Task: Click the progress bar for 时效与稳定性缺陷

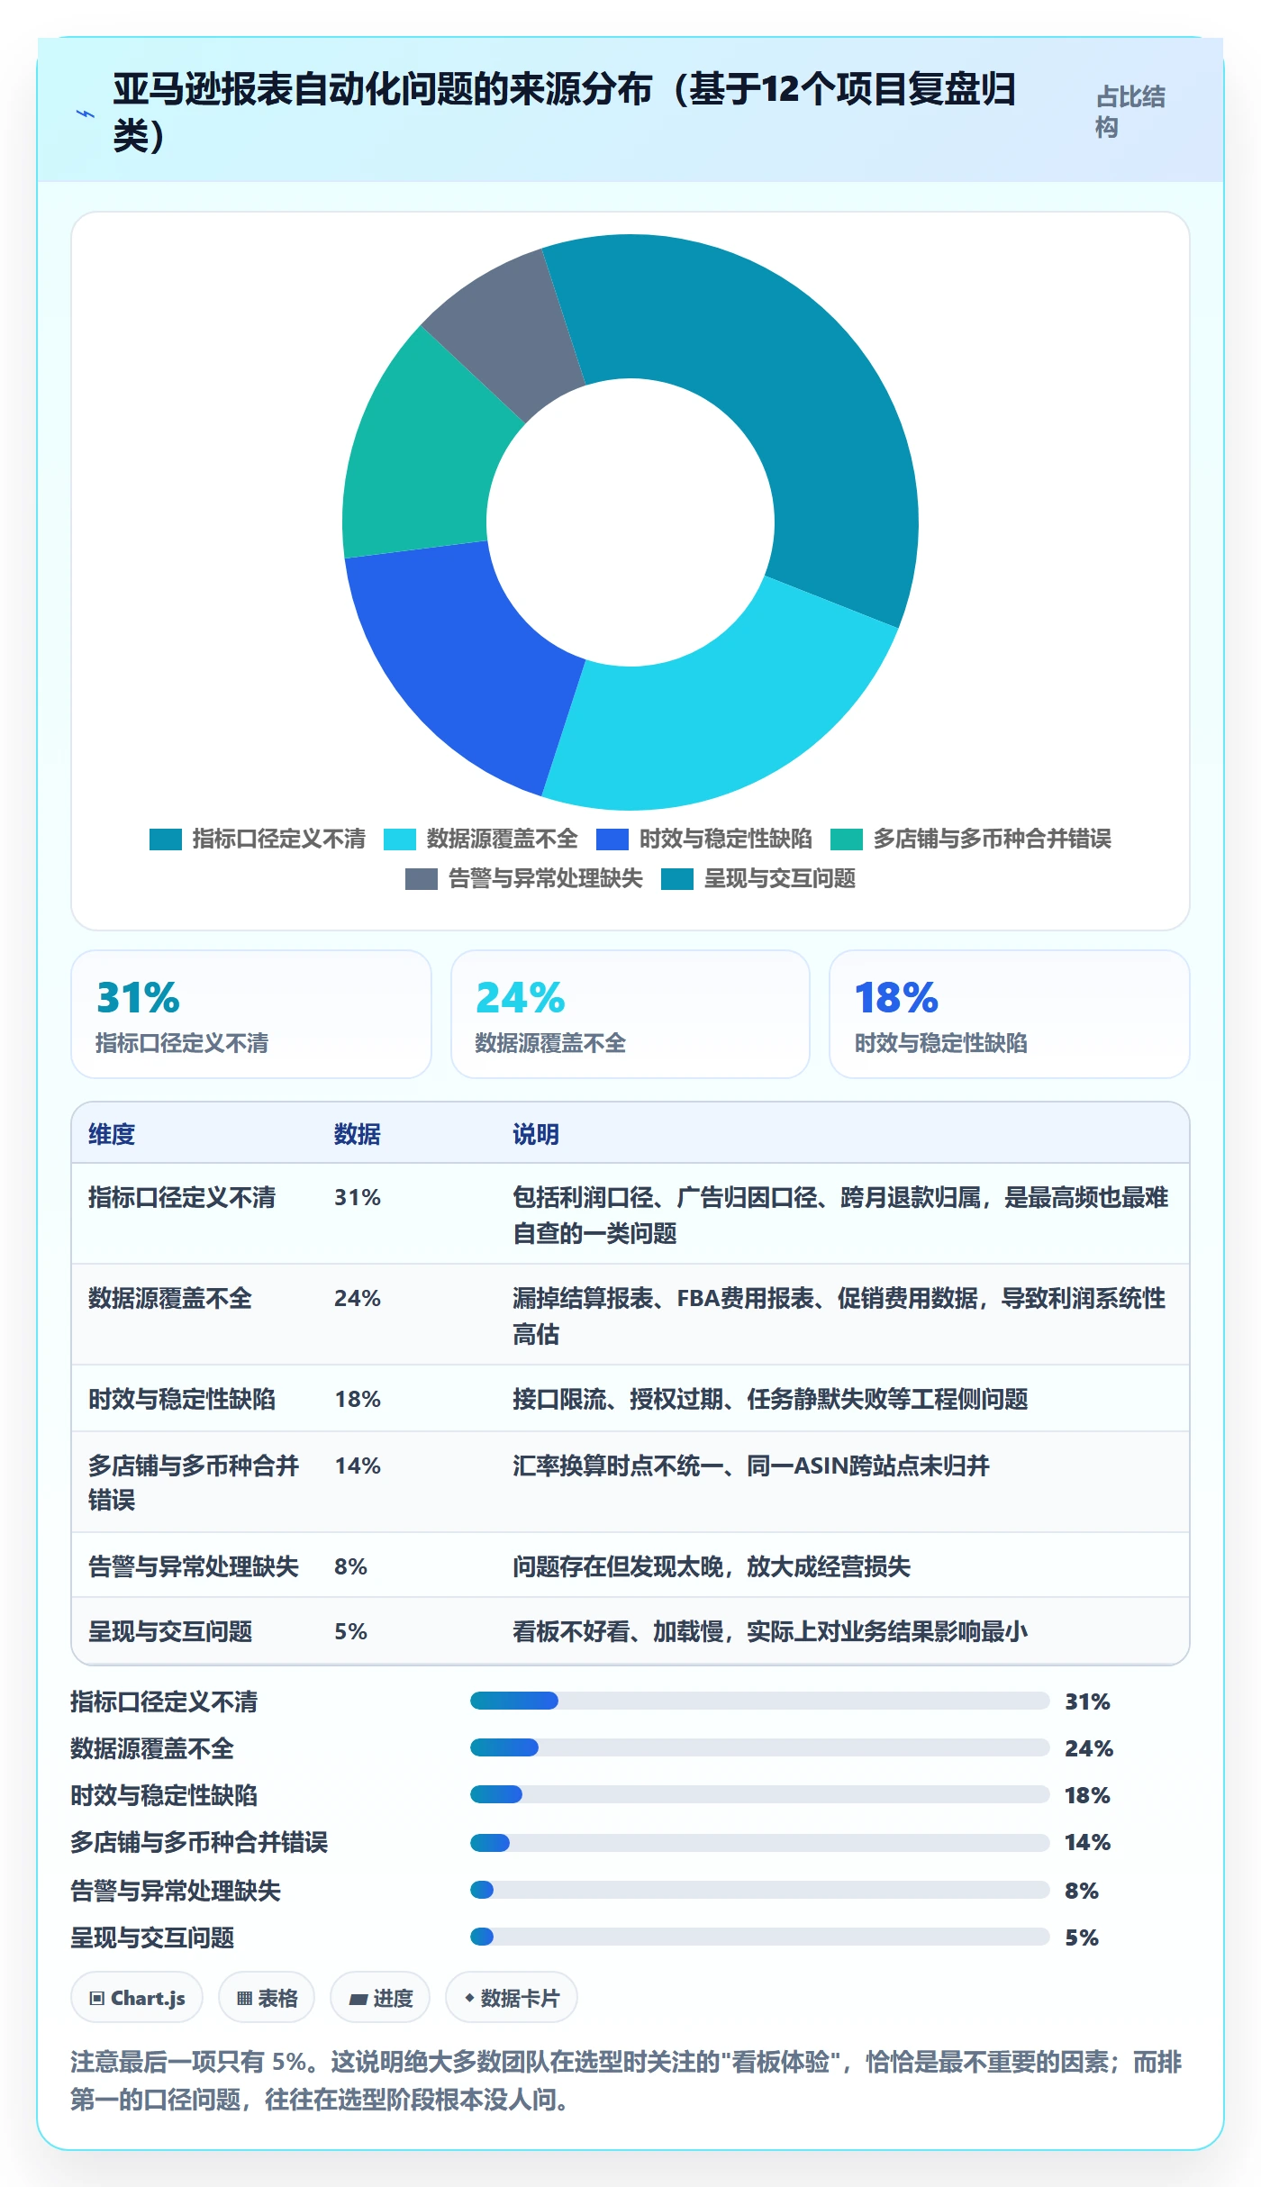Action: coord(759,1794)
